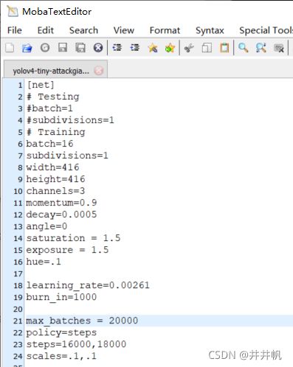The width and height of the screenshot is (293, 367).
Task: Open Find with magnifier icon
Action: pos(243,48)
